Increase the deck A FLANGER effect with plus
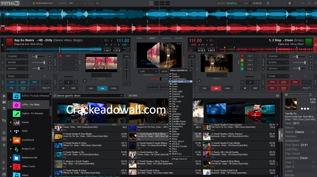The height and width of the screenshot is (177, 317). pyautogui.click(x=49, y=56)
